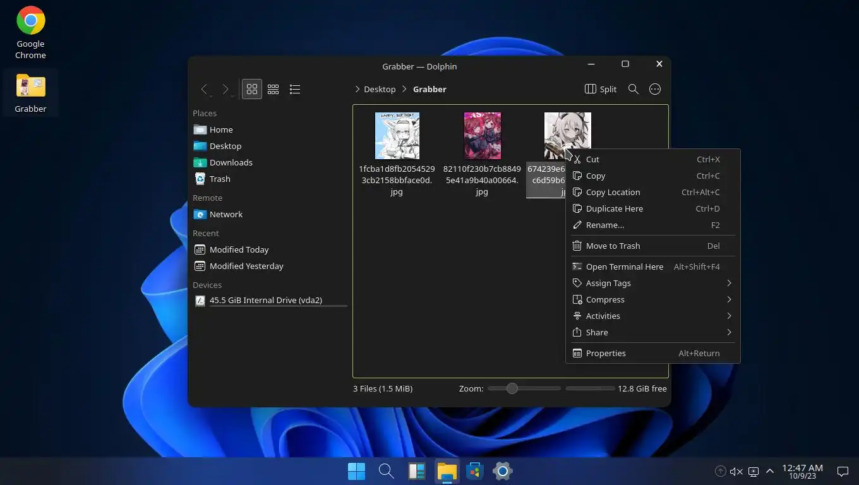Open the System Settings gear taskbar icon
Image resolution: width=859 pixels, height=485 pixels.
coord(502,471)
